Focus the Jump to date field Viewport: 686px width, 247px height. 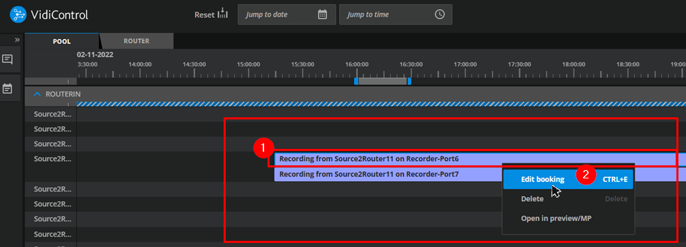287,14
